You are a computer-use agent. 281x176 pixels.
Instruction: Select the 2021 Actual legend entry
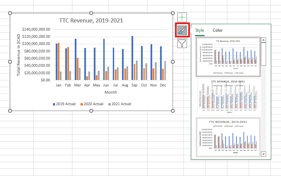(120, 104)
